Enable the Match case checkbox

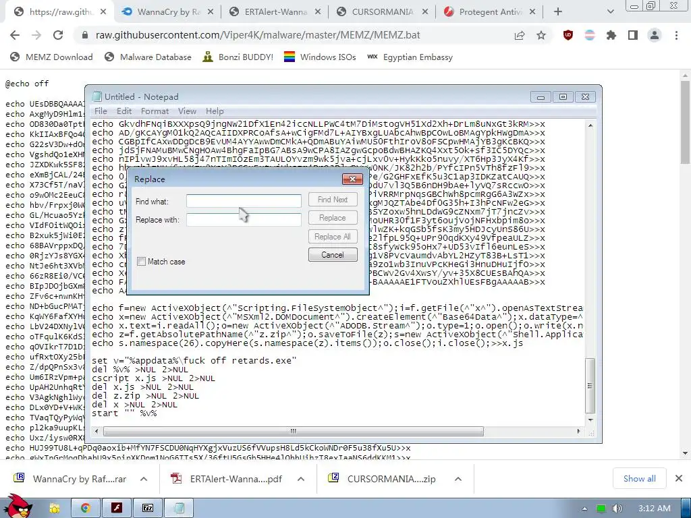pos(142,262)
